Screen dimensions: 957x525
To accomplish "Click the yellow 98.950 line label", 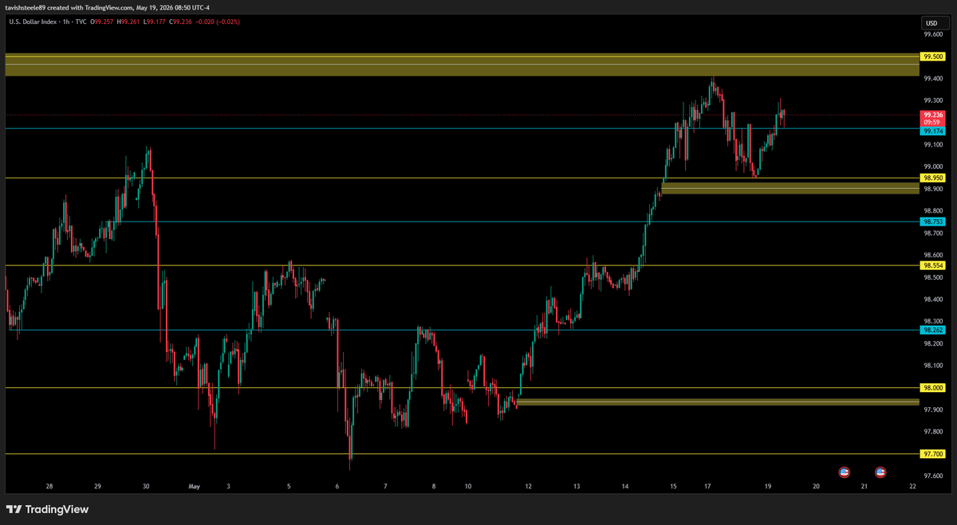I will (x=932, y=178).
